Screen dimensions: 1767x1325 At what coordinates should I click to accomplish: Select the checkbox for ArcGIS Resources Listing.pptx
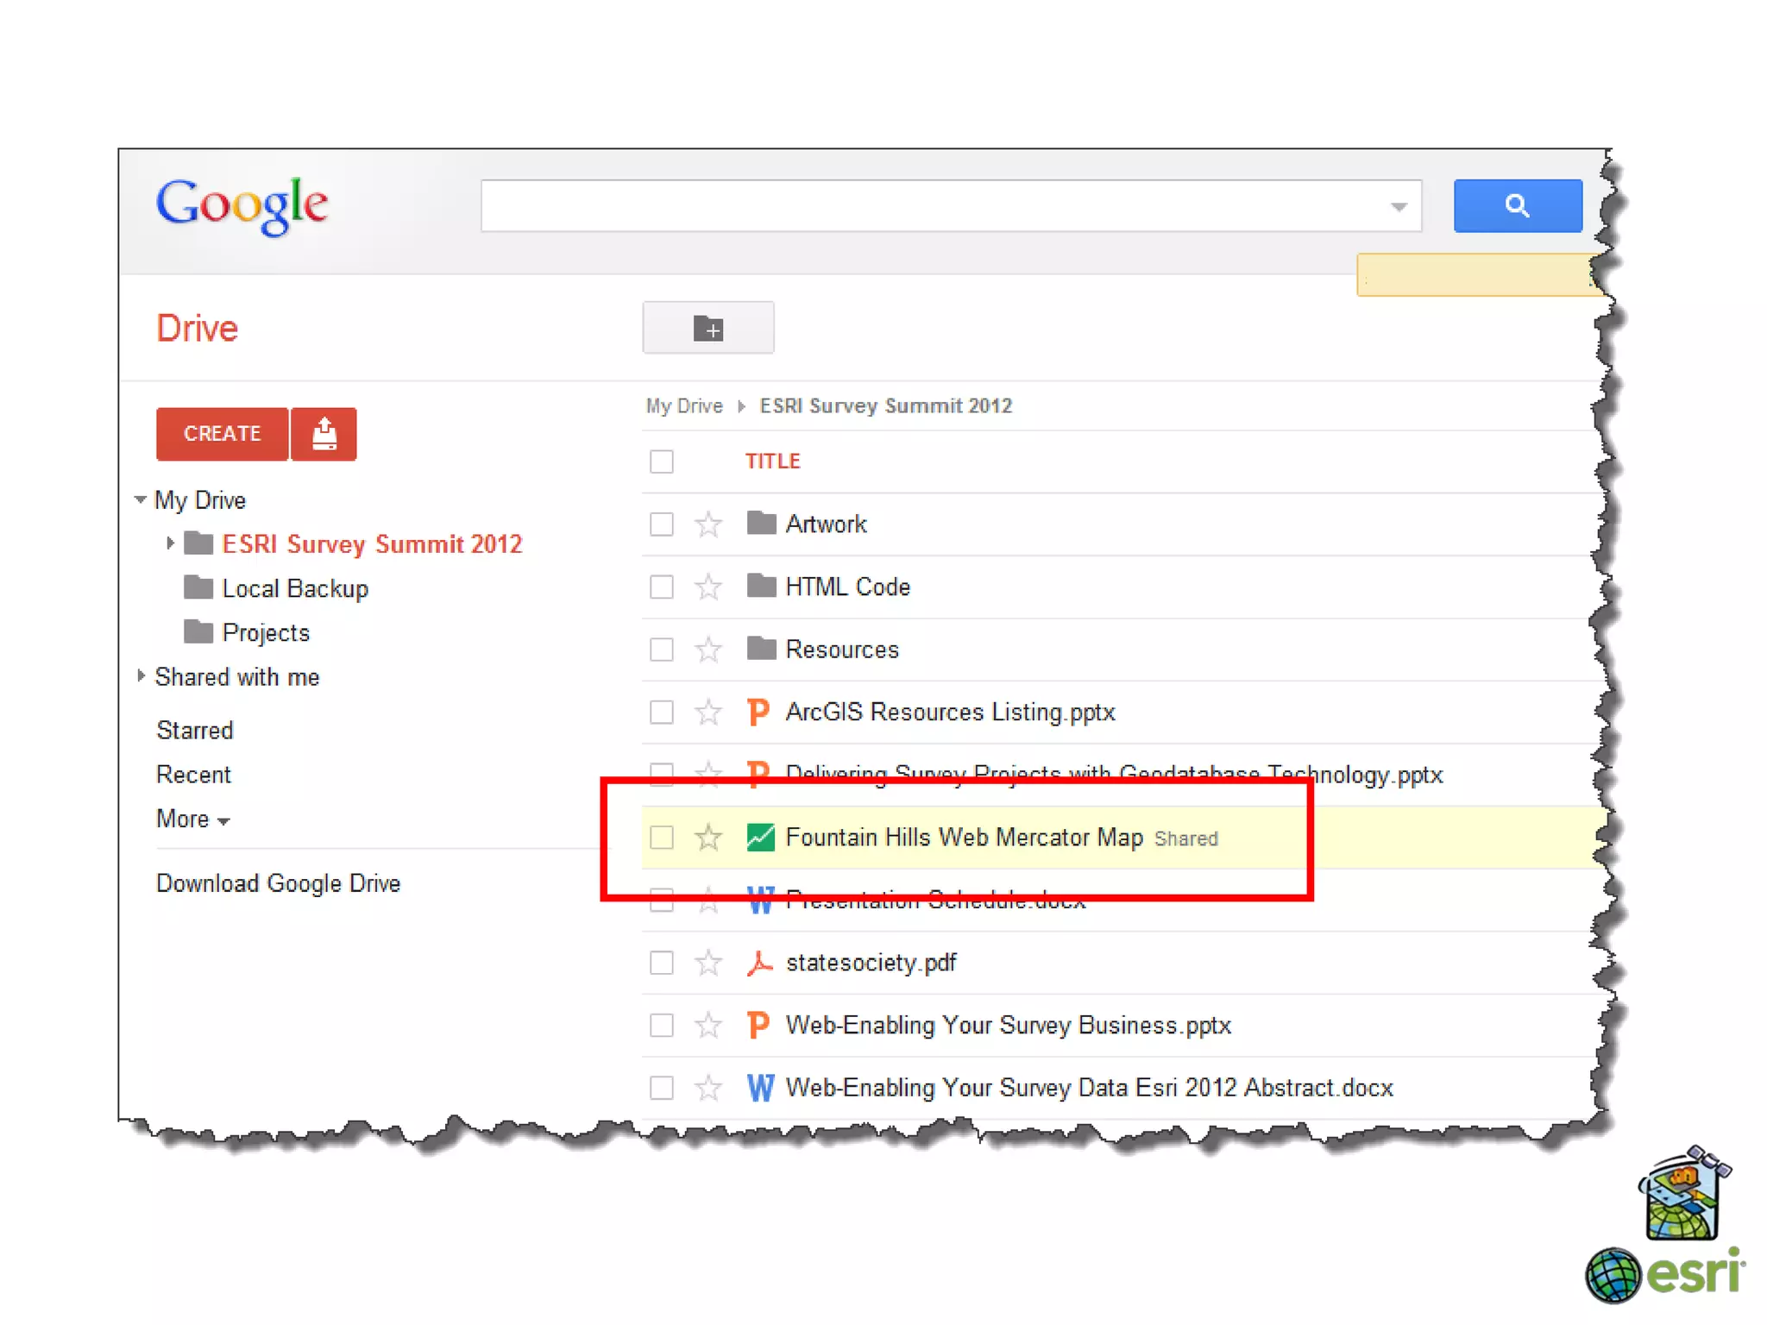[662, 712]
